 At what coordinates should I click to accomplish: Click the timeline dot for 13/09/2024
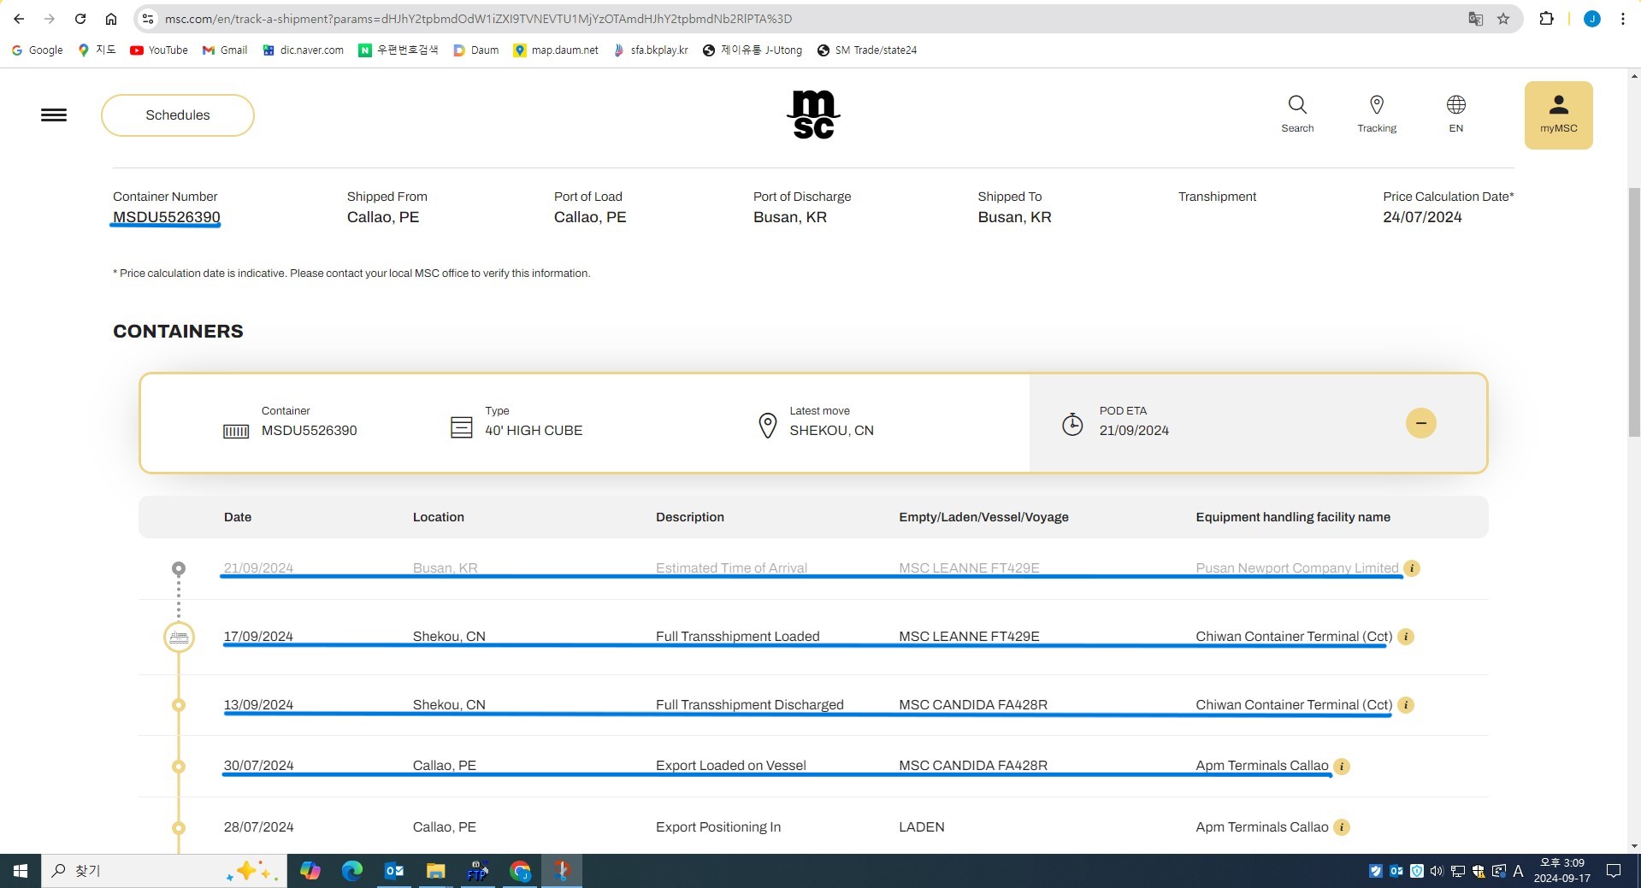[179, 705]
